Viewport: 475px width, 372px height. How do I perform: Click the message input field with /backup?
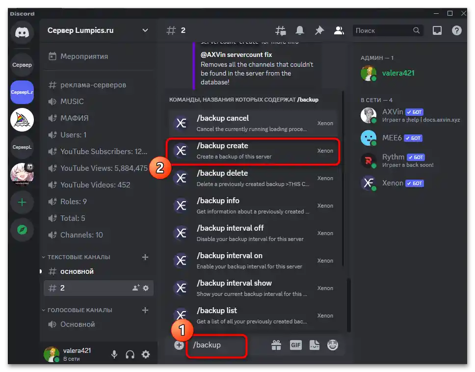click(228, 345)
